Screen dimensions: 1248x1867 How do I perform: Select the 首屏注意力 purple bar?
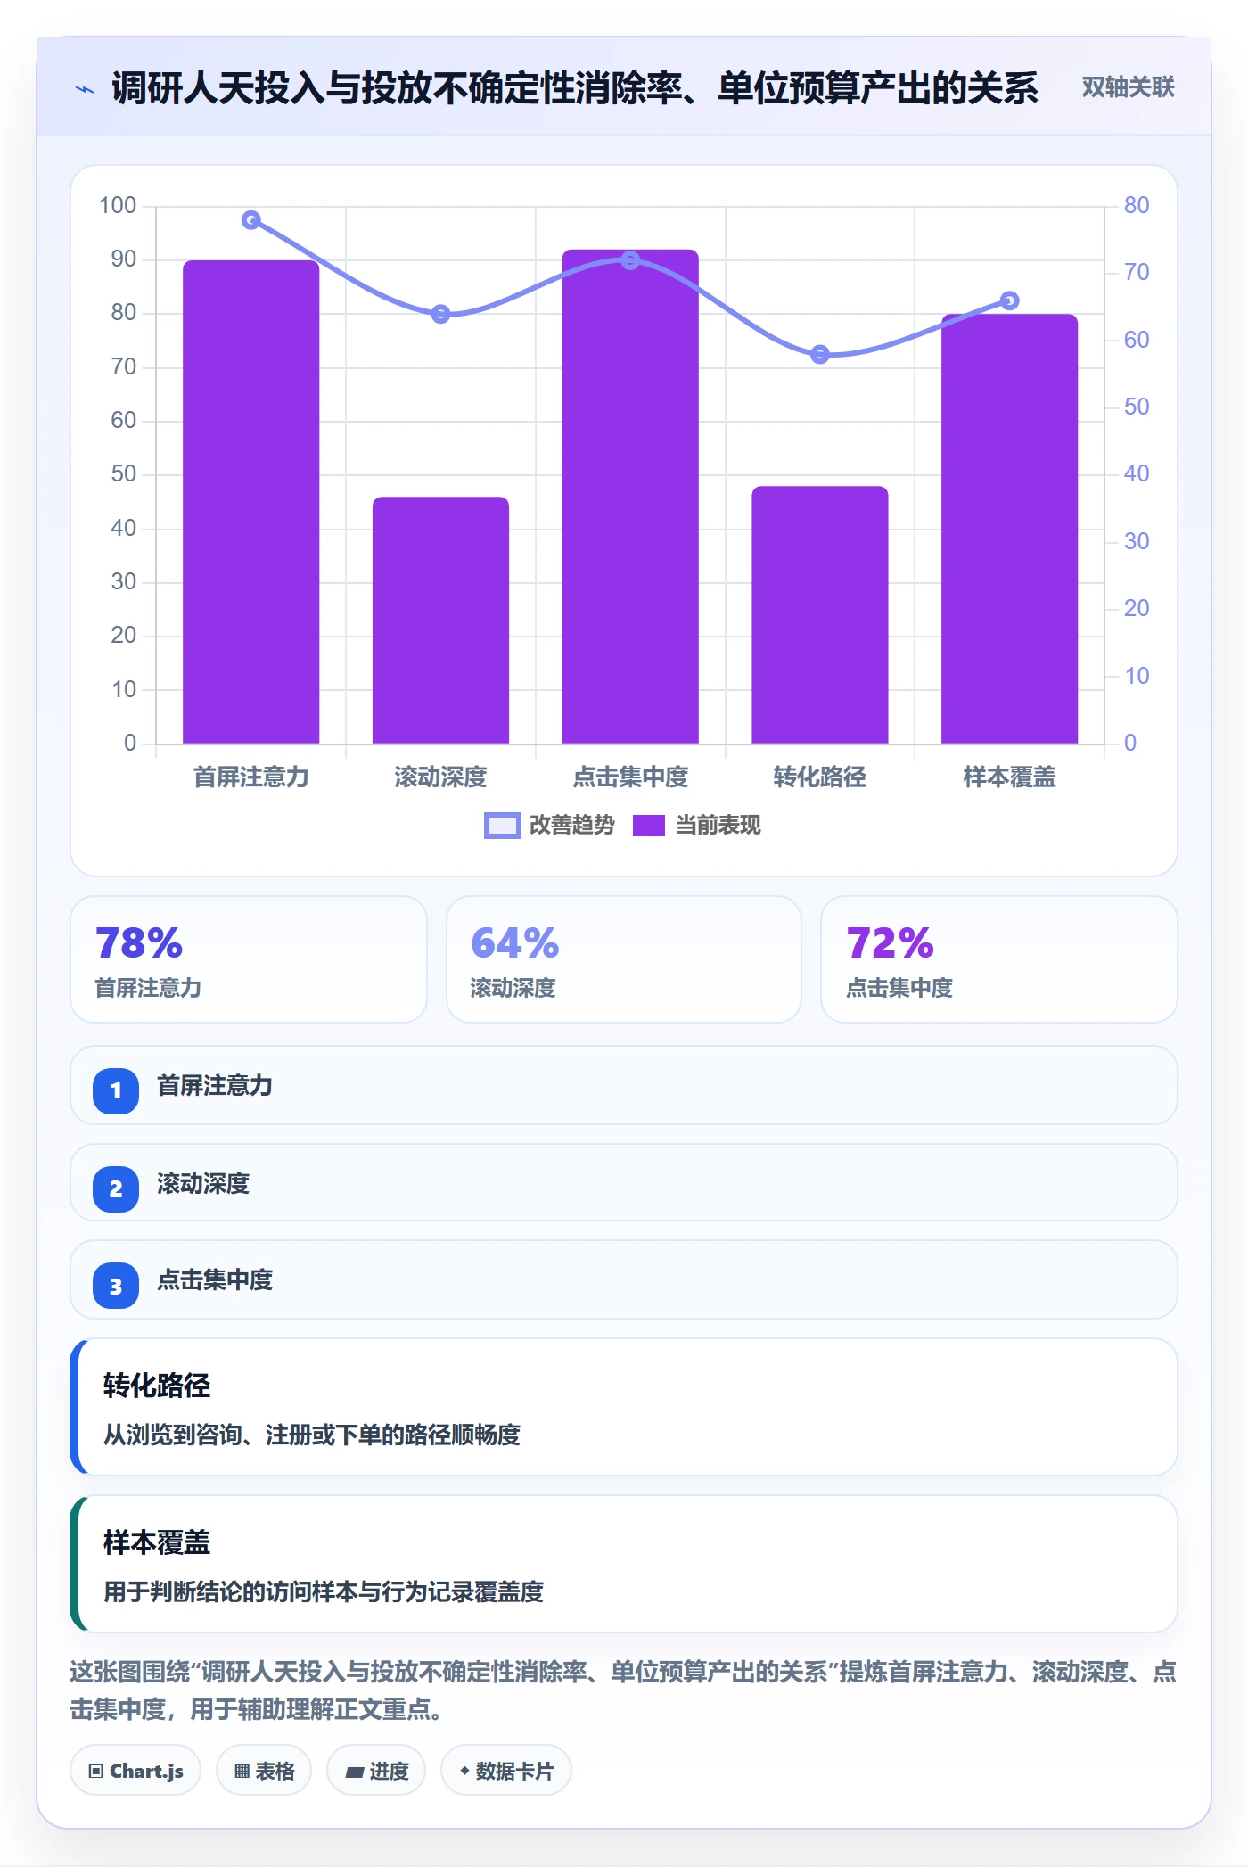coord(251,502)
